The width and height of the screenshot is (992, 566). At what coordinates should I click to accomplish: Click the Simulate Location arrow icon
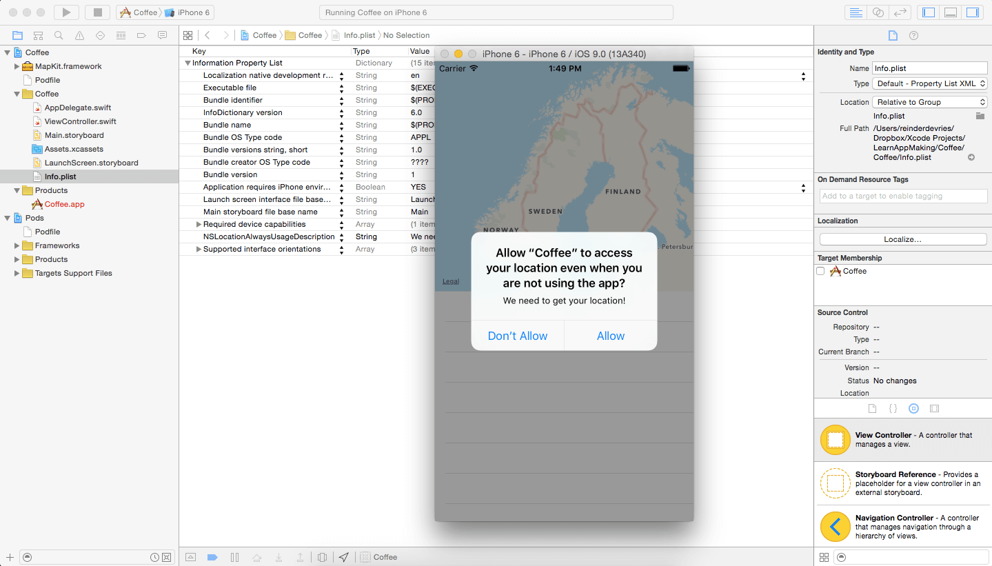pos(343,557)
